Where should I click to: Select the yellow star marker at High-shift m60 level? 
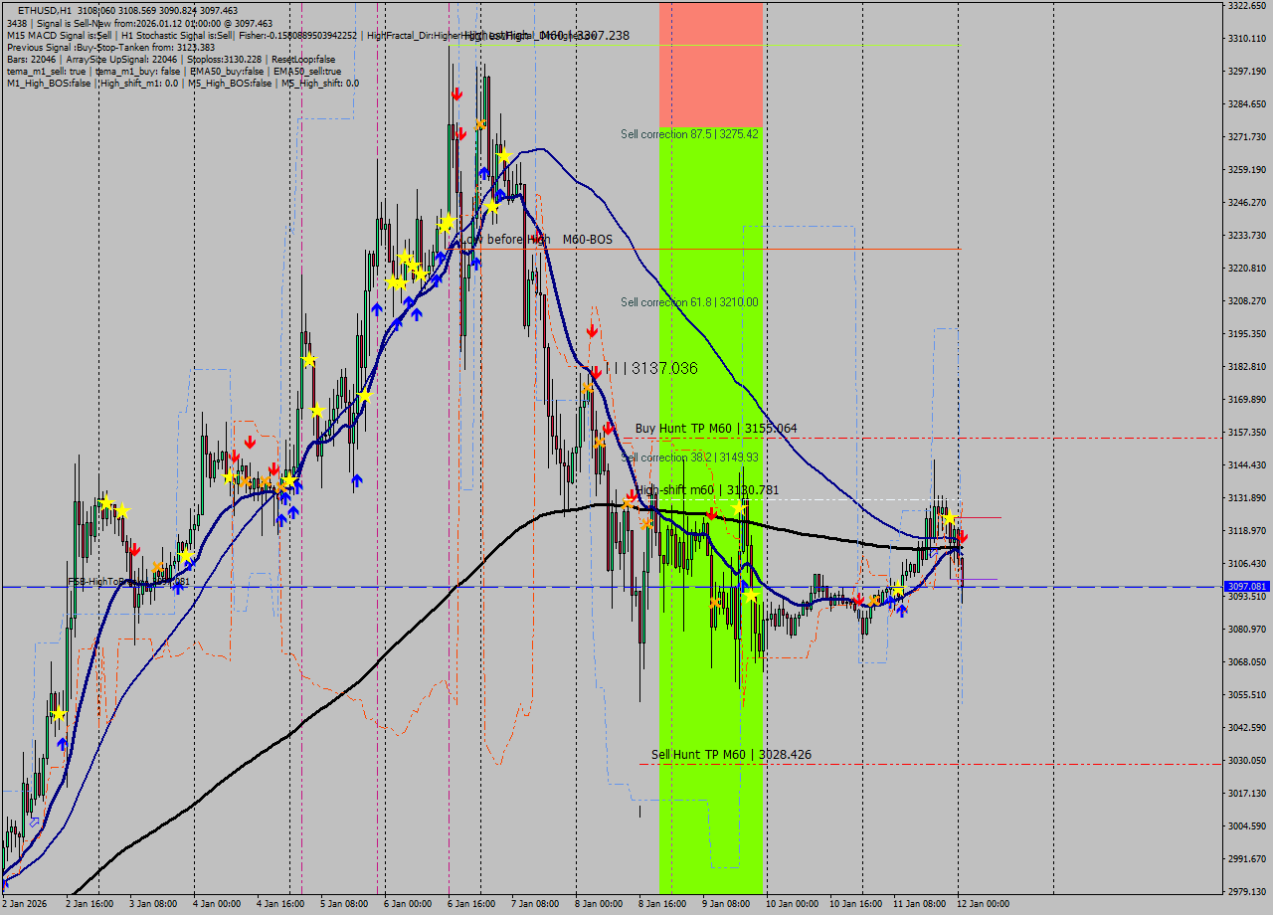point(740,507)
